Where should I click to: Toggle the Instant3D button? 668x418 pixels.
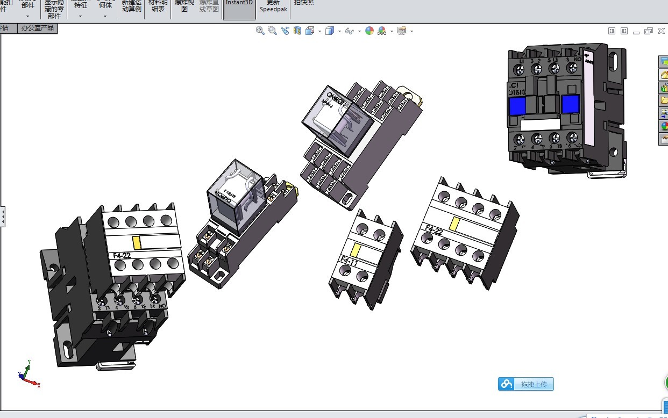[239, 9]
